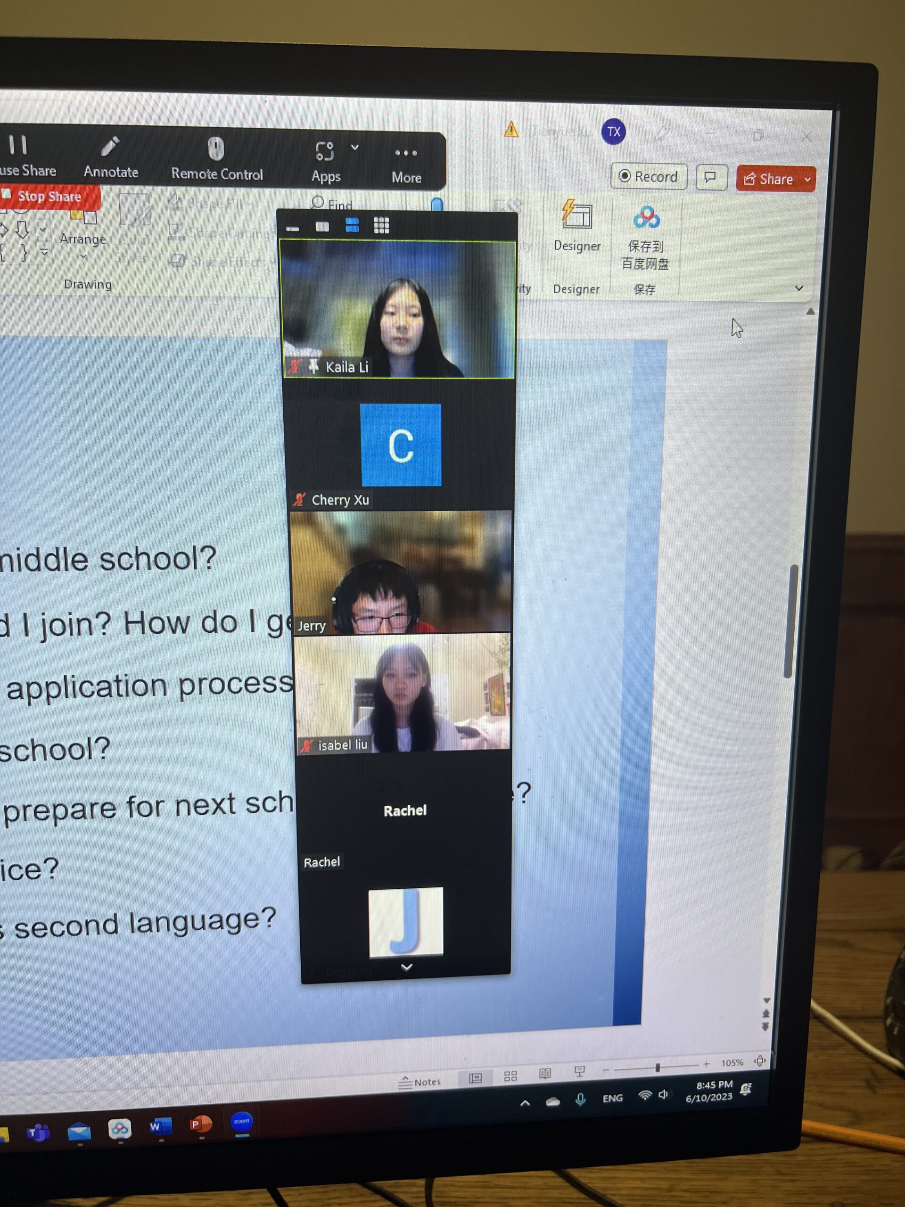Minimize the Zoom video panel strip
Viewport: 905px width, 1207px height.
coord(293,228)
